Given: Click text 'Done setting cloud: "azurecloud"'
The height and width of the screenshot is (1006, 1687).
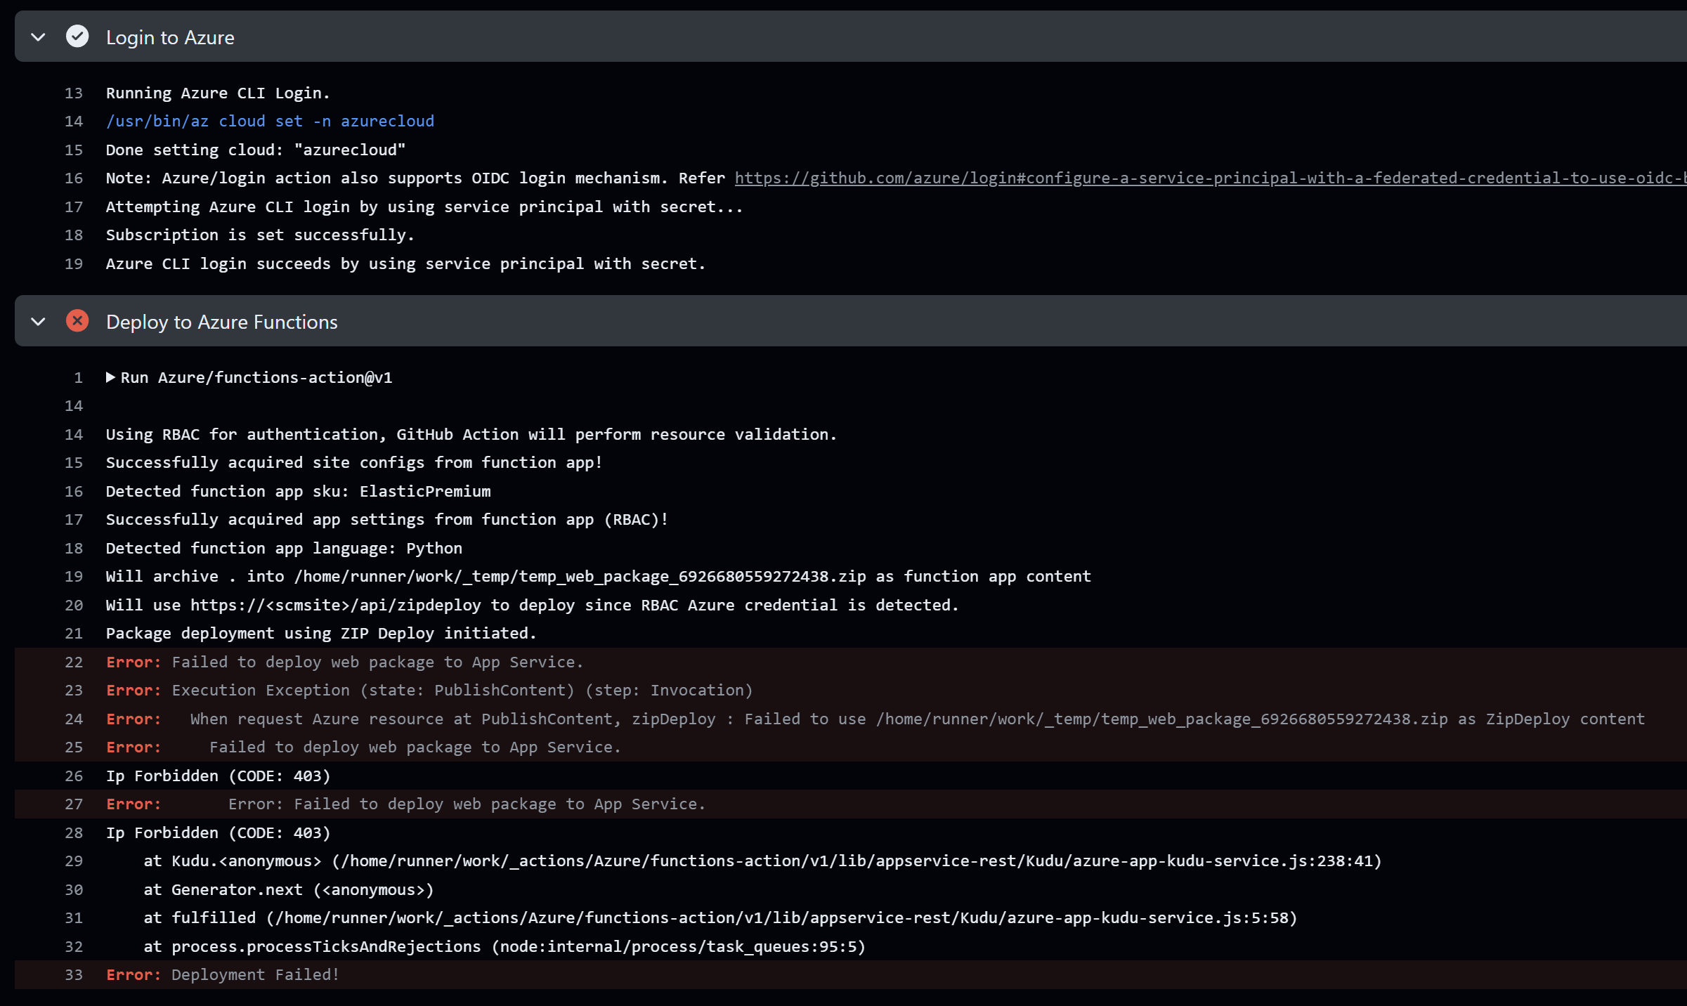Looking at the screenshot, I should (256, 150).
